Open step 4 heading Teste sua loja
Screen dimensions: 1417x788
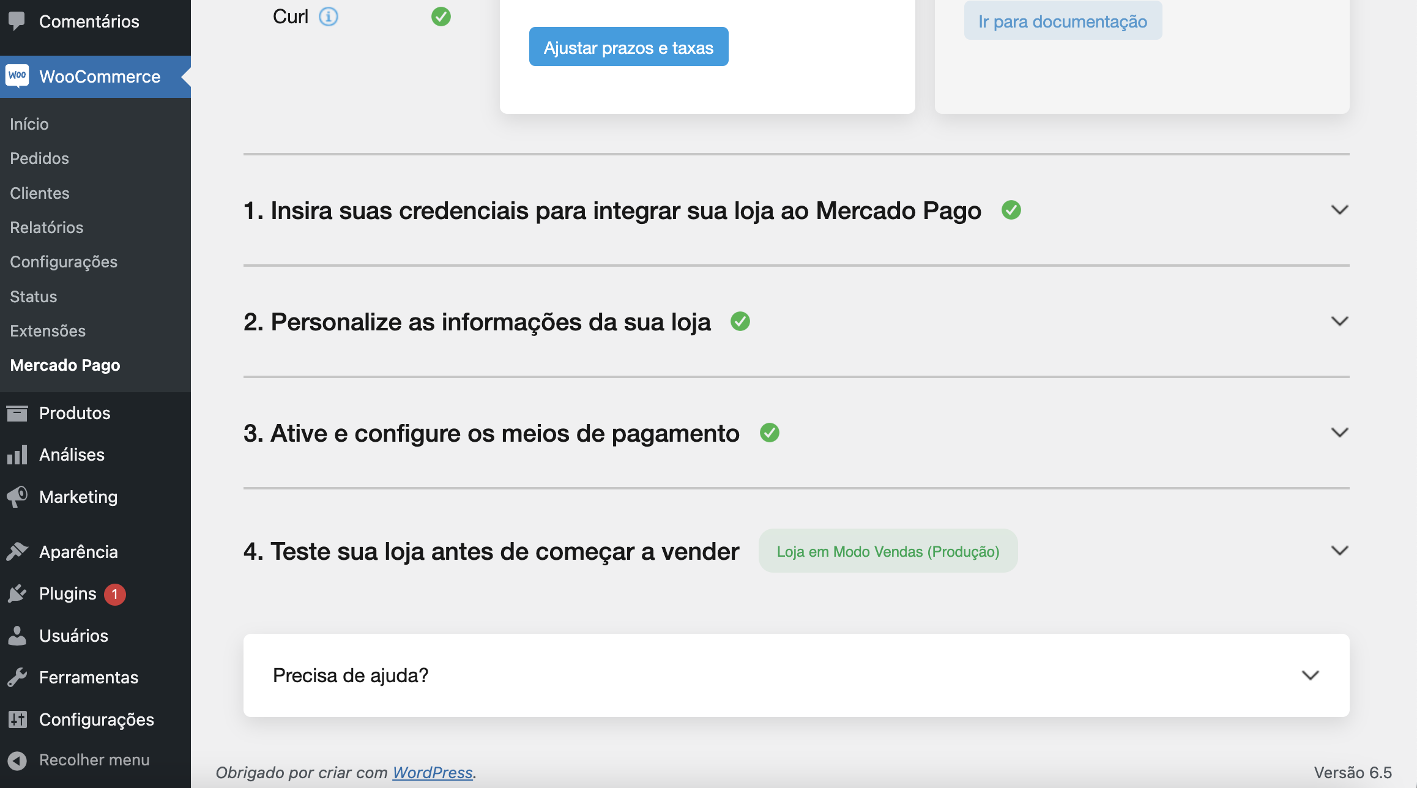click(x=491, y=551)
